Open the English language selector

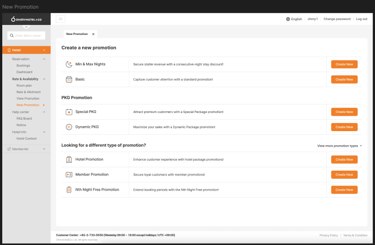(294, 19)
